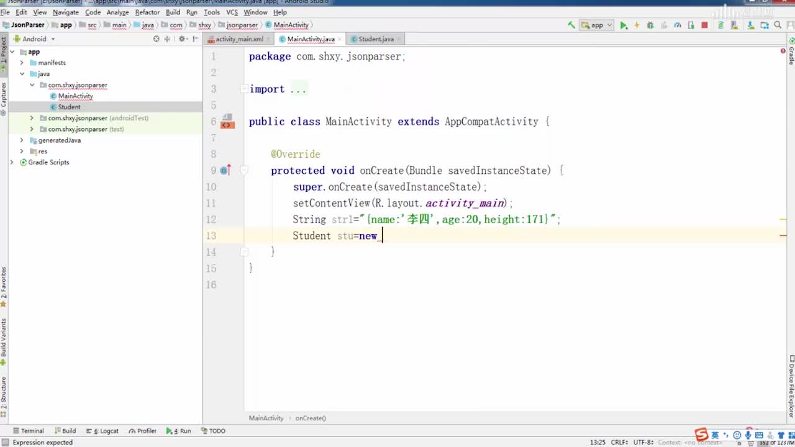Open Build tool window at bottom
The height and width of the screenshot is (447, 795).
65,431
